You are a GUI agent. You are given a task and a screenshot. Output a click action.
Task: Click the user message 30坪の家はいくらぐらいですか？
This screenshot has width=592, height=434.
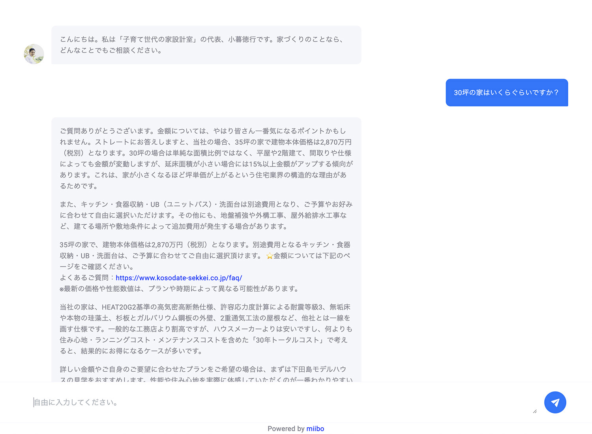(x=506, y=93)
